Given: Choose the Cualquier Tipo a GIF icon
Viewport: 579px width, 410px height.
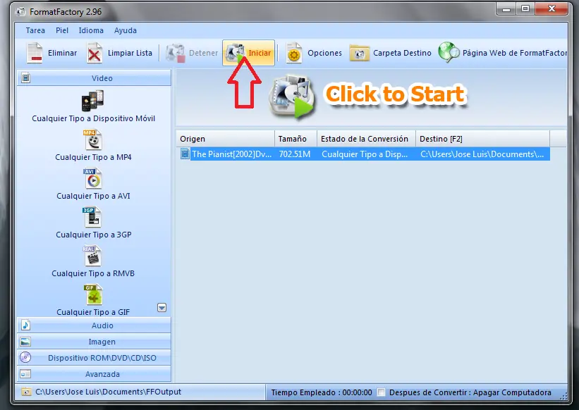Looking at the screenshot, I should (x=93, y=294).
